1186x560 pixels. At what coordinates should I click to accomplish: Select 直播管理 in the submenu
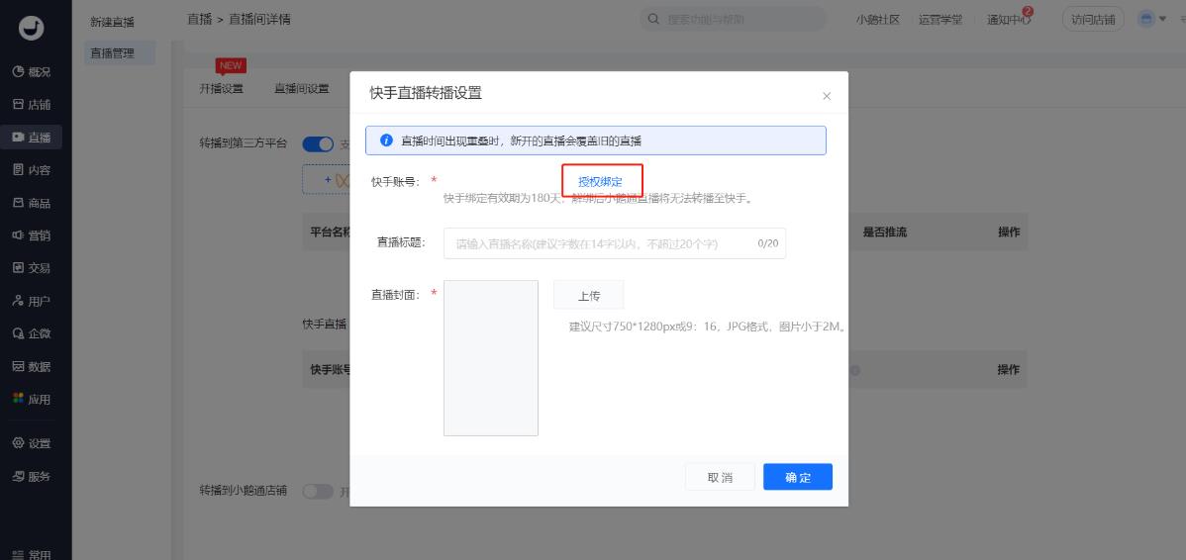[x=120, y=52]
